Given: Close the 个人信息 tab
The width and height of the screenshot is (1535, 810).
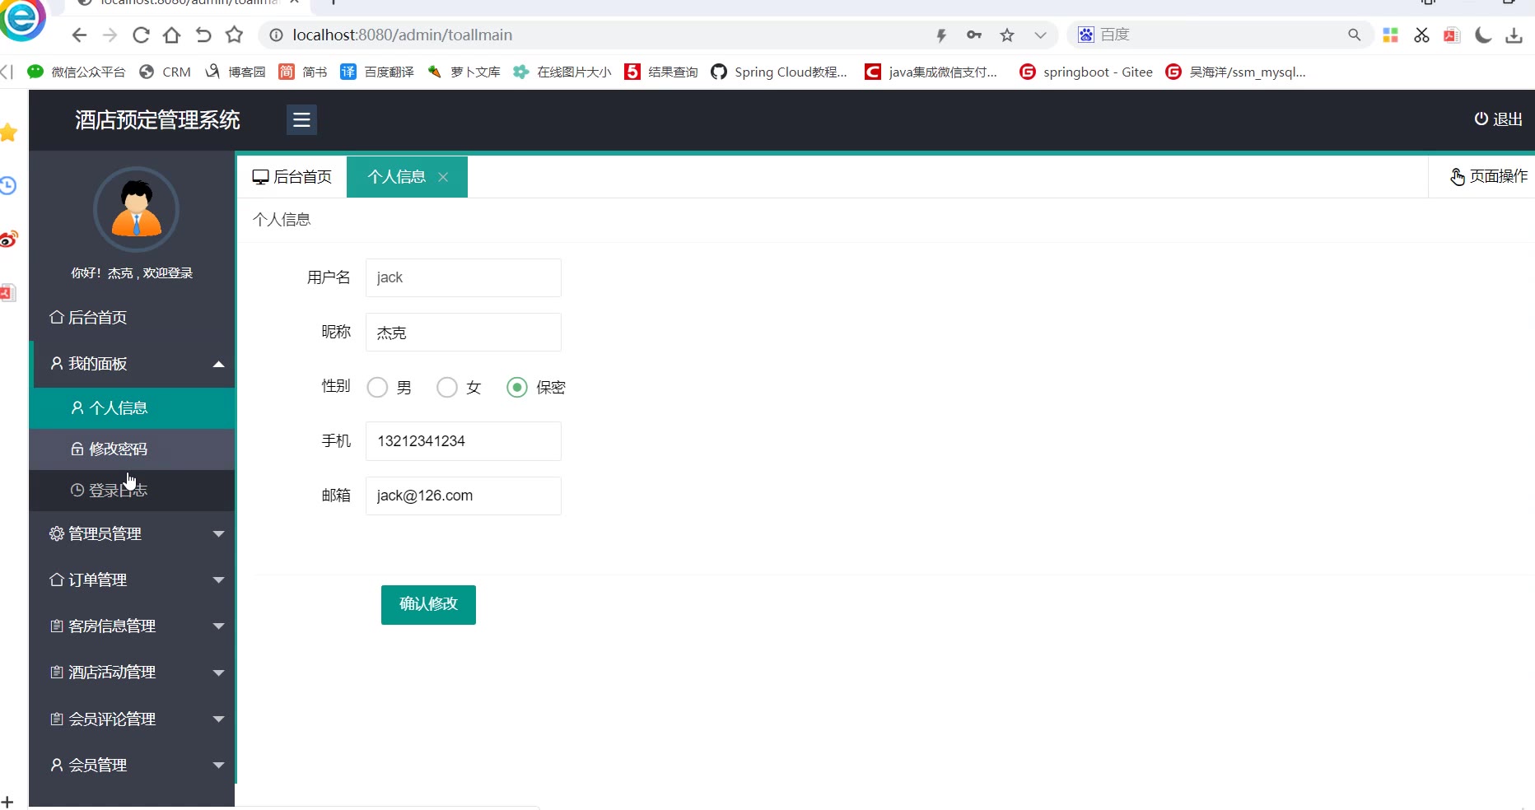Looking at the screenshot, I should (x=443, y=177).
